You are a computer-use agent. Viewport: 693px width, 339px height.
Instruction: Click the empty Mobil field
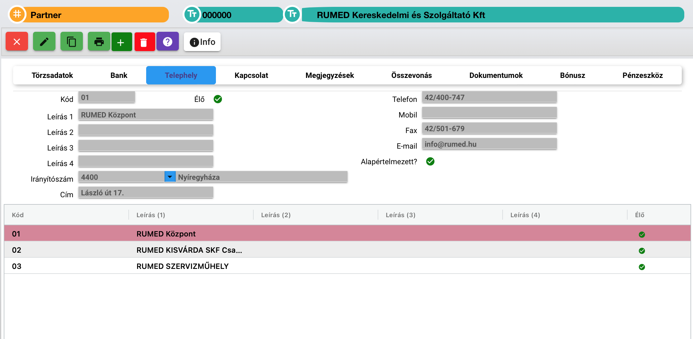click(489, 113)
